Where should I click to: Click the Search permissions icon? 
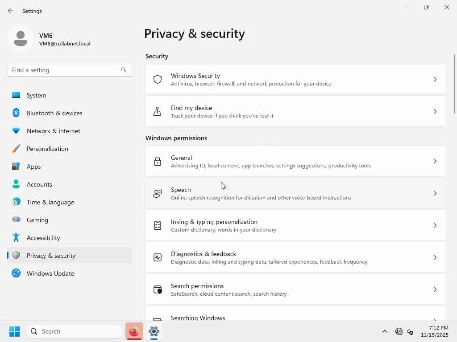pyautogui.click(x=158, y=289)
